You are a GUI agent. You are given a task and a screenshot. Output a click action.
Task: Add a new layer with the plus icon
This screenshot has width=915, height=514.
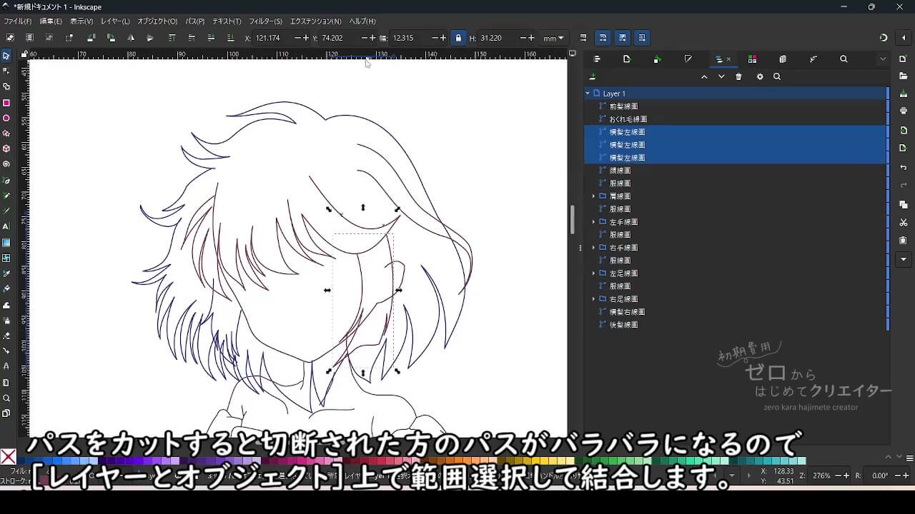(593, 76)
